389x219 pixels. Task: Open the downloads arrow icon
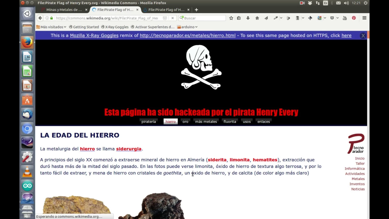(248, 18)
